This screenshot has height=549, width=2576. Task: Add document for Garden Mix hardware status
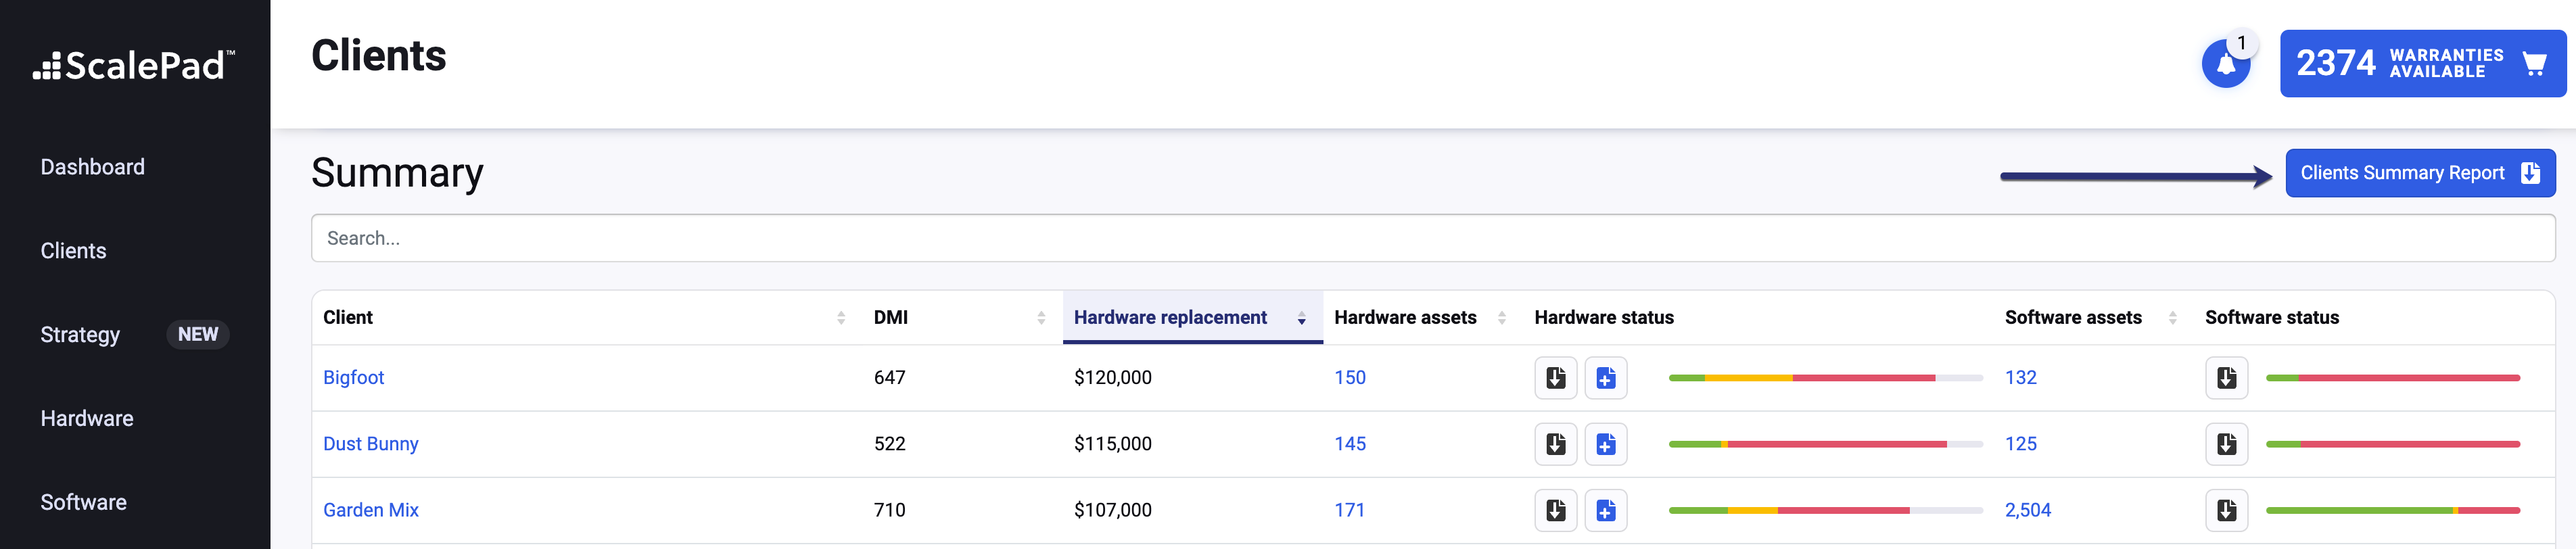tap(1606, 510)
